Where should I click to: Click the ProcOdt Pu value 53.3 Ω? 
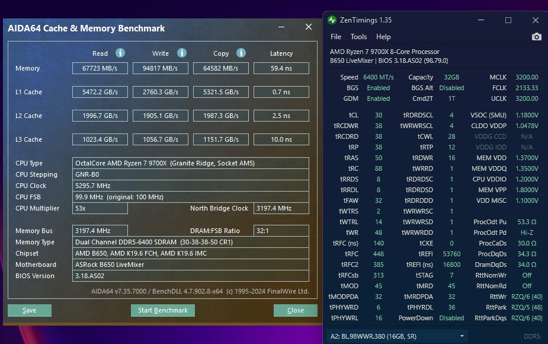click(x=527, y=222)
